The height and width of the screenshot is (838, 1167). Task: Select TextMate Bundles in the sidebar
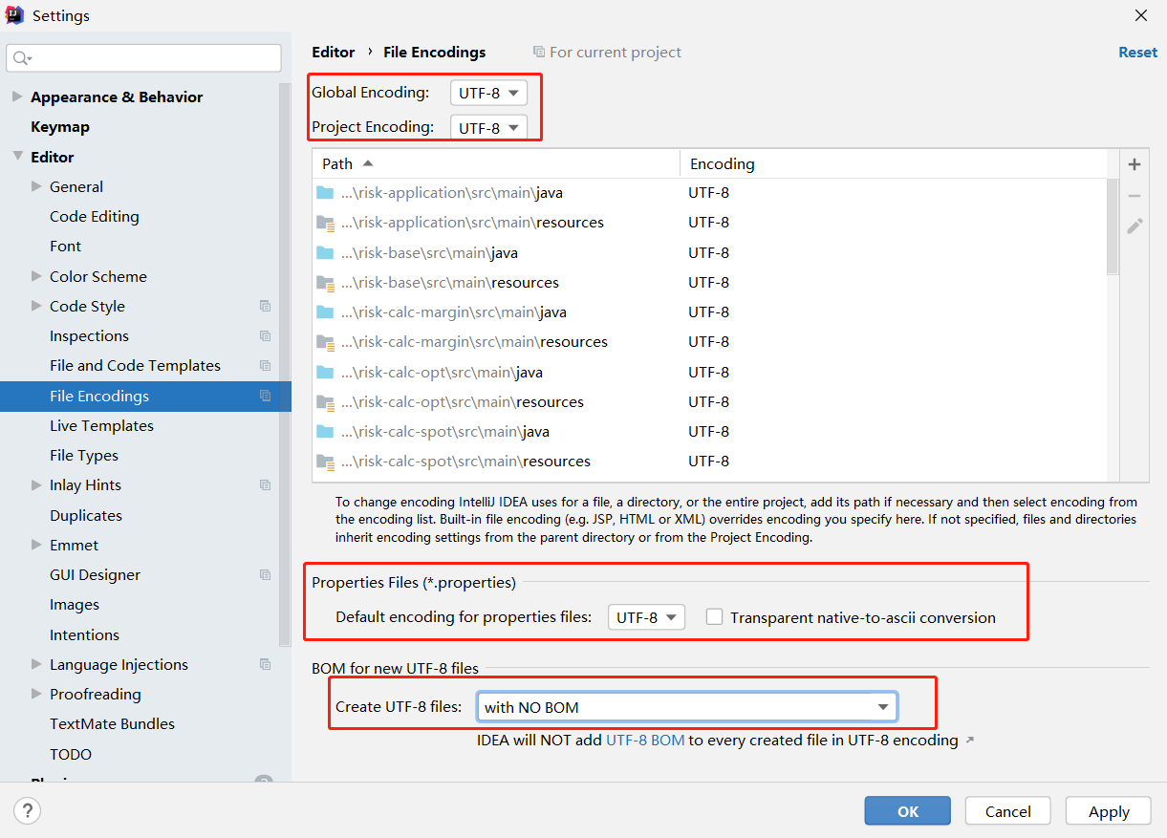pos(112,724)
